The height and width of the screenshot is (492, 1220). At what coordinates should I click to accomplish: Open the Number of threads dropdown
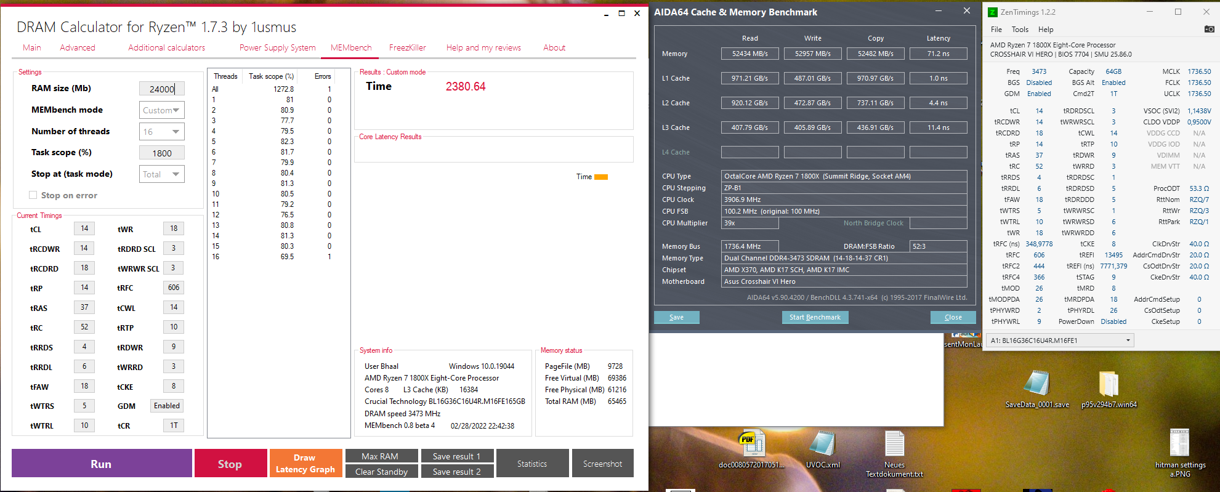pos(162,132)
